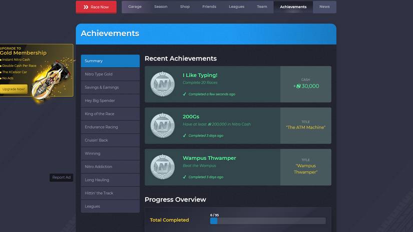The height and width of the screenshot is (232, 413).
Task: Click the Progress Overview heading
Action: [175, 199]
